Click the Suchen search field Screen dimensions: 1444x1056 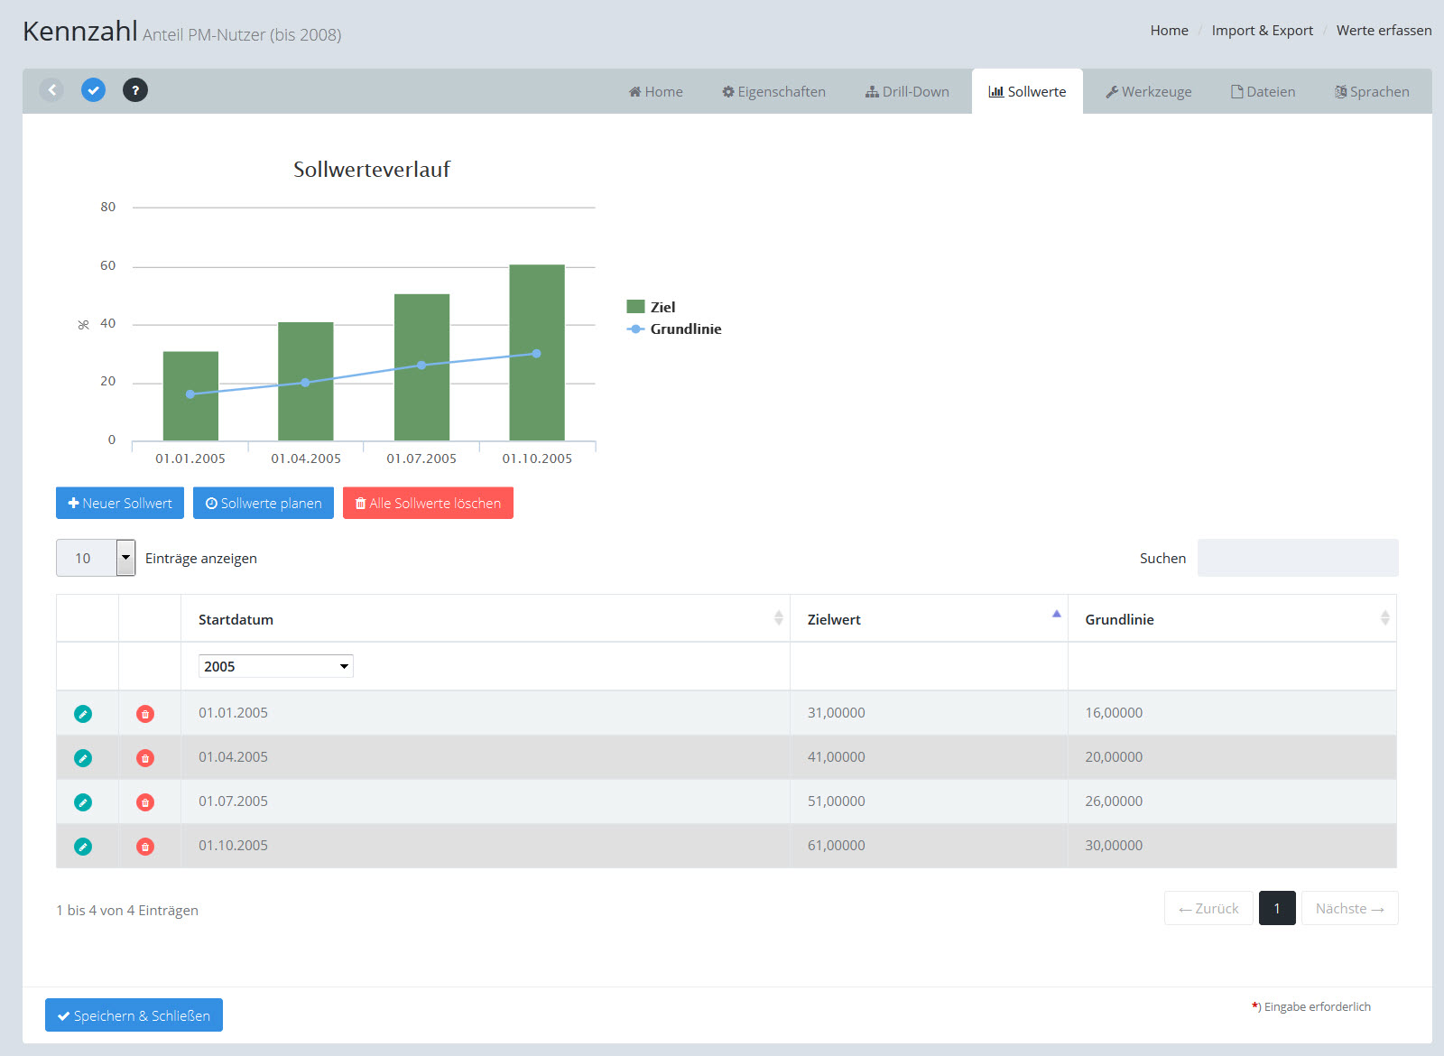coord(1297,558)
